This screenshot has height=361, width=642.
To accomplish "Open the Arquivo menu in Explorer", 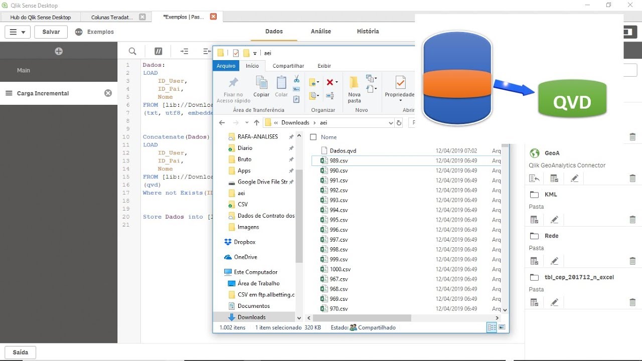I will [x=226, y=66].
